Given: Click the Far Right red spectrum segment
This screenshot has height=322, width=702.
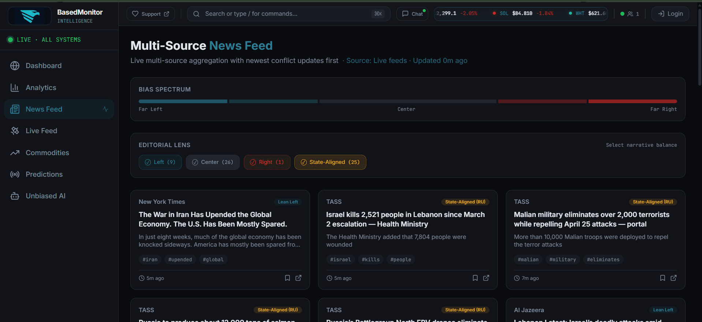Looking at the screenshot, I should [632, 101].
